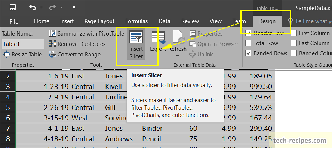The image size is (332, 148).
Task: Open Customize Quick Access Toolbar dropdown
Action: tap(74, 7)
